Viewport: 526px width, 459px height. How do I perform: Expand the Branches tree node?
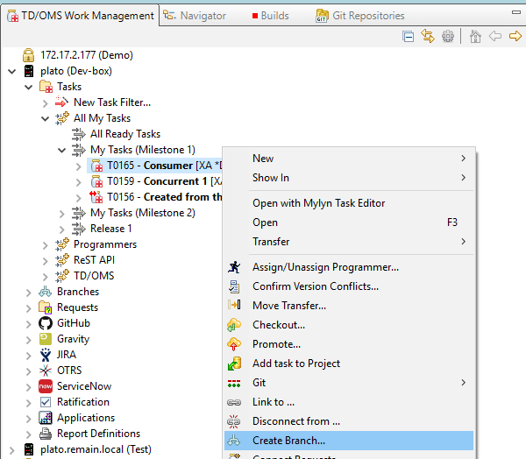[29, 292]
